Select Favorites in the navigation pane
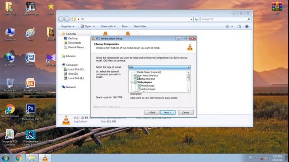 (x=71, y=34)
